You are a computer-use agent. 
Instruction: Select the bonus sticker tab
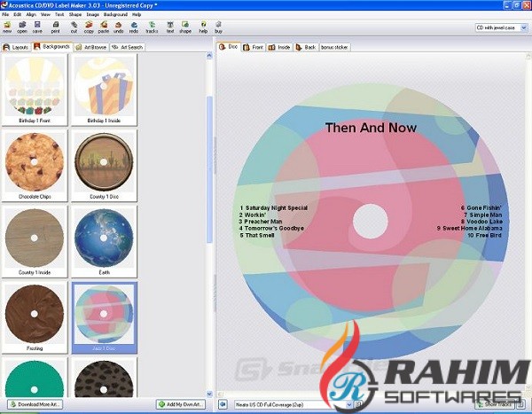coord(334,47)
